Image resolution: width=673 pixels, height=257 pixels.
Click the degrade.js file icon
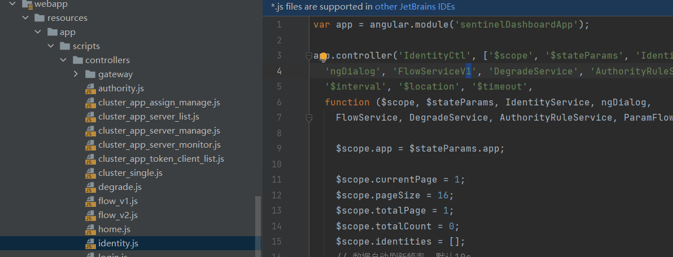coord(90,188)
